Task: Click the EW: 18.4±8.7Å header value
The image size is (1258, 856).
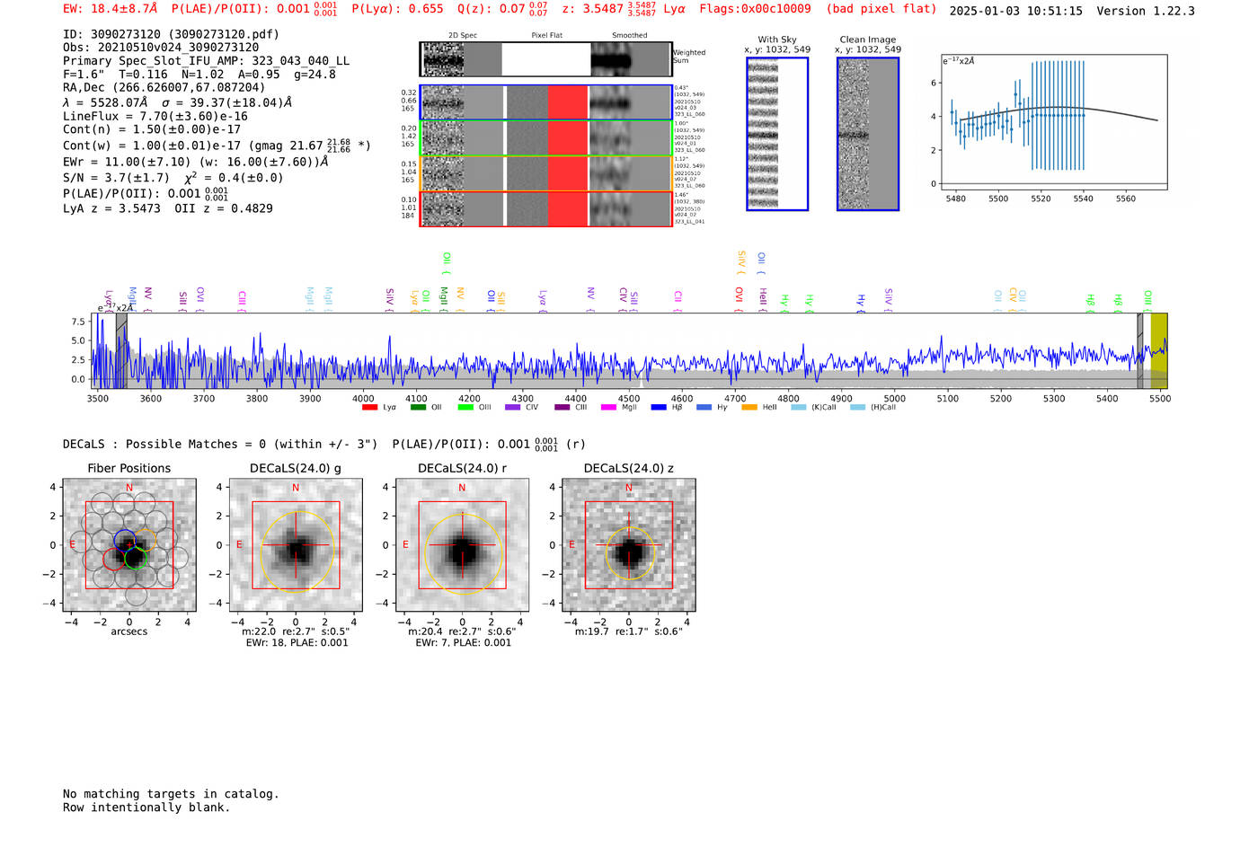Action: (111, 9)
